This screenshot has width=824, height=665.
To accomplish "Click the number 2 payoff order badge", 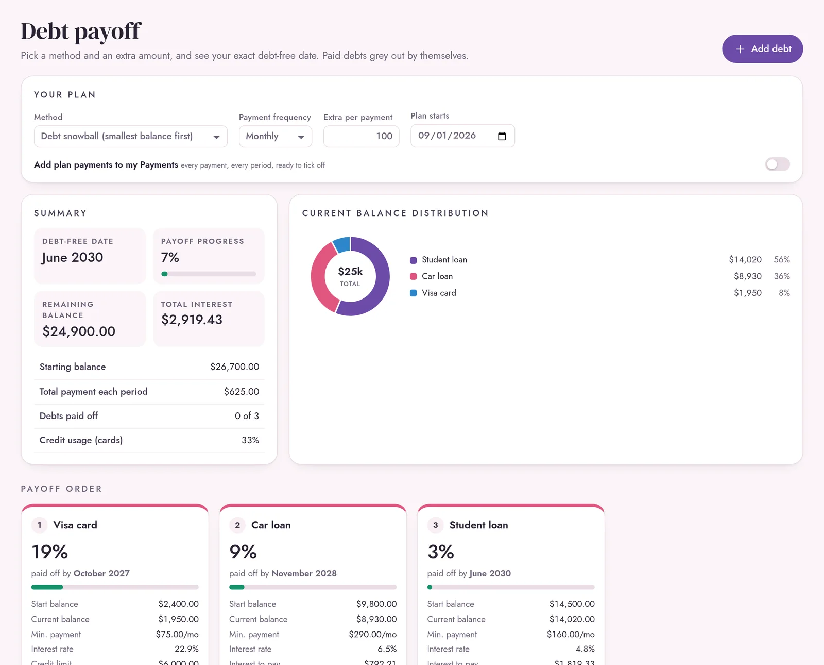I will click(237, 525).
